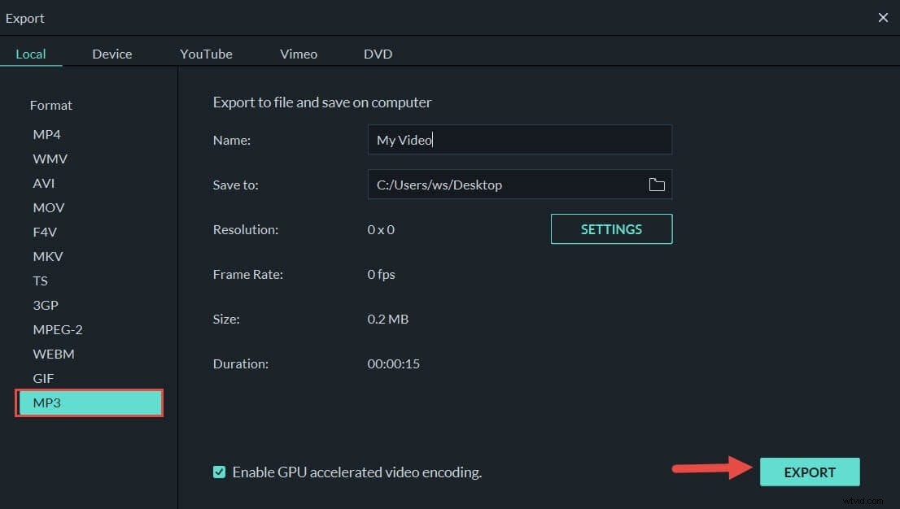Pick the MOV format

tap(48, 207)
